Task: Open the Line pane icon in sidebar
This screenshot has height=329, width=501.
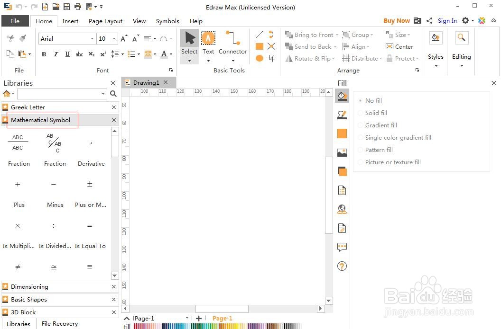Action: pyautogui.click(x=342, y=115)
